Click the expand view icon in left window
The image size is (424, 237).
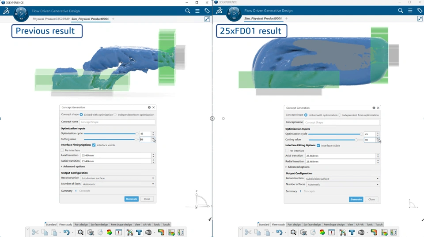(207, 19)
